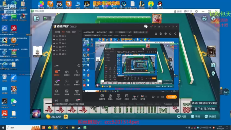Mute the 扬声器 speaker
The width and height of the screenshot is (231, 130).
click(x=142, y=97)
